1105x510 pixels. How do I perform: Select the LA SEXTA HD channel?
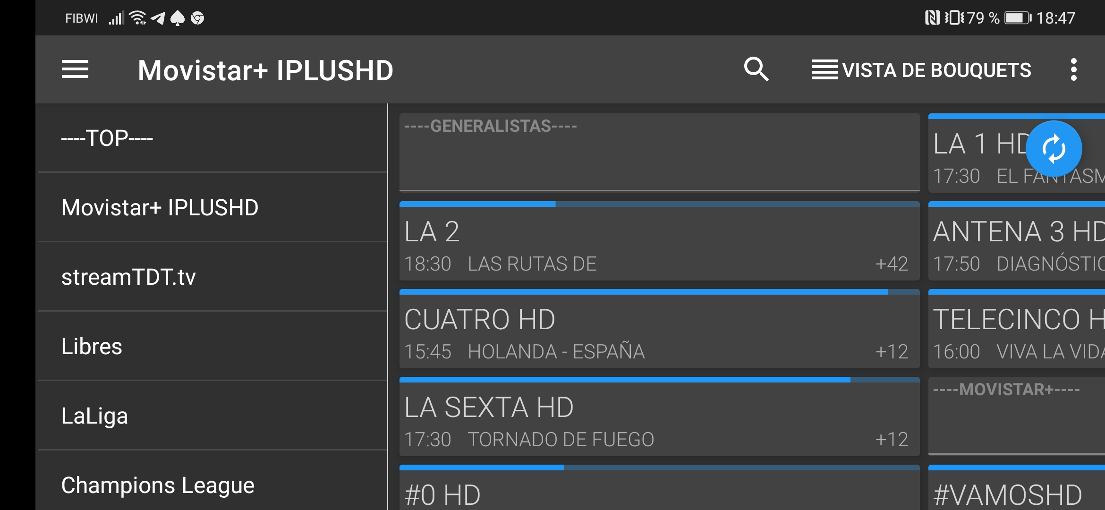(659, 419)
